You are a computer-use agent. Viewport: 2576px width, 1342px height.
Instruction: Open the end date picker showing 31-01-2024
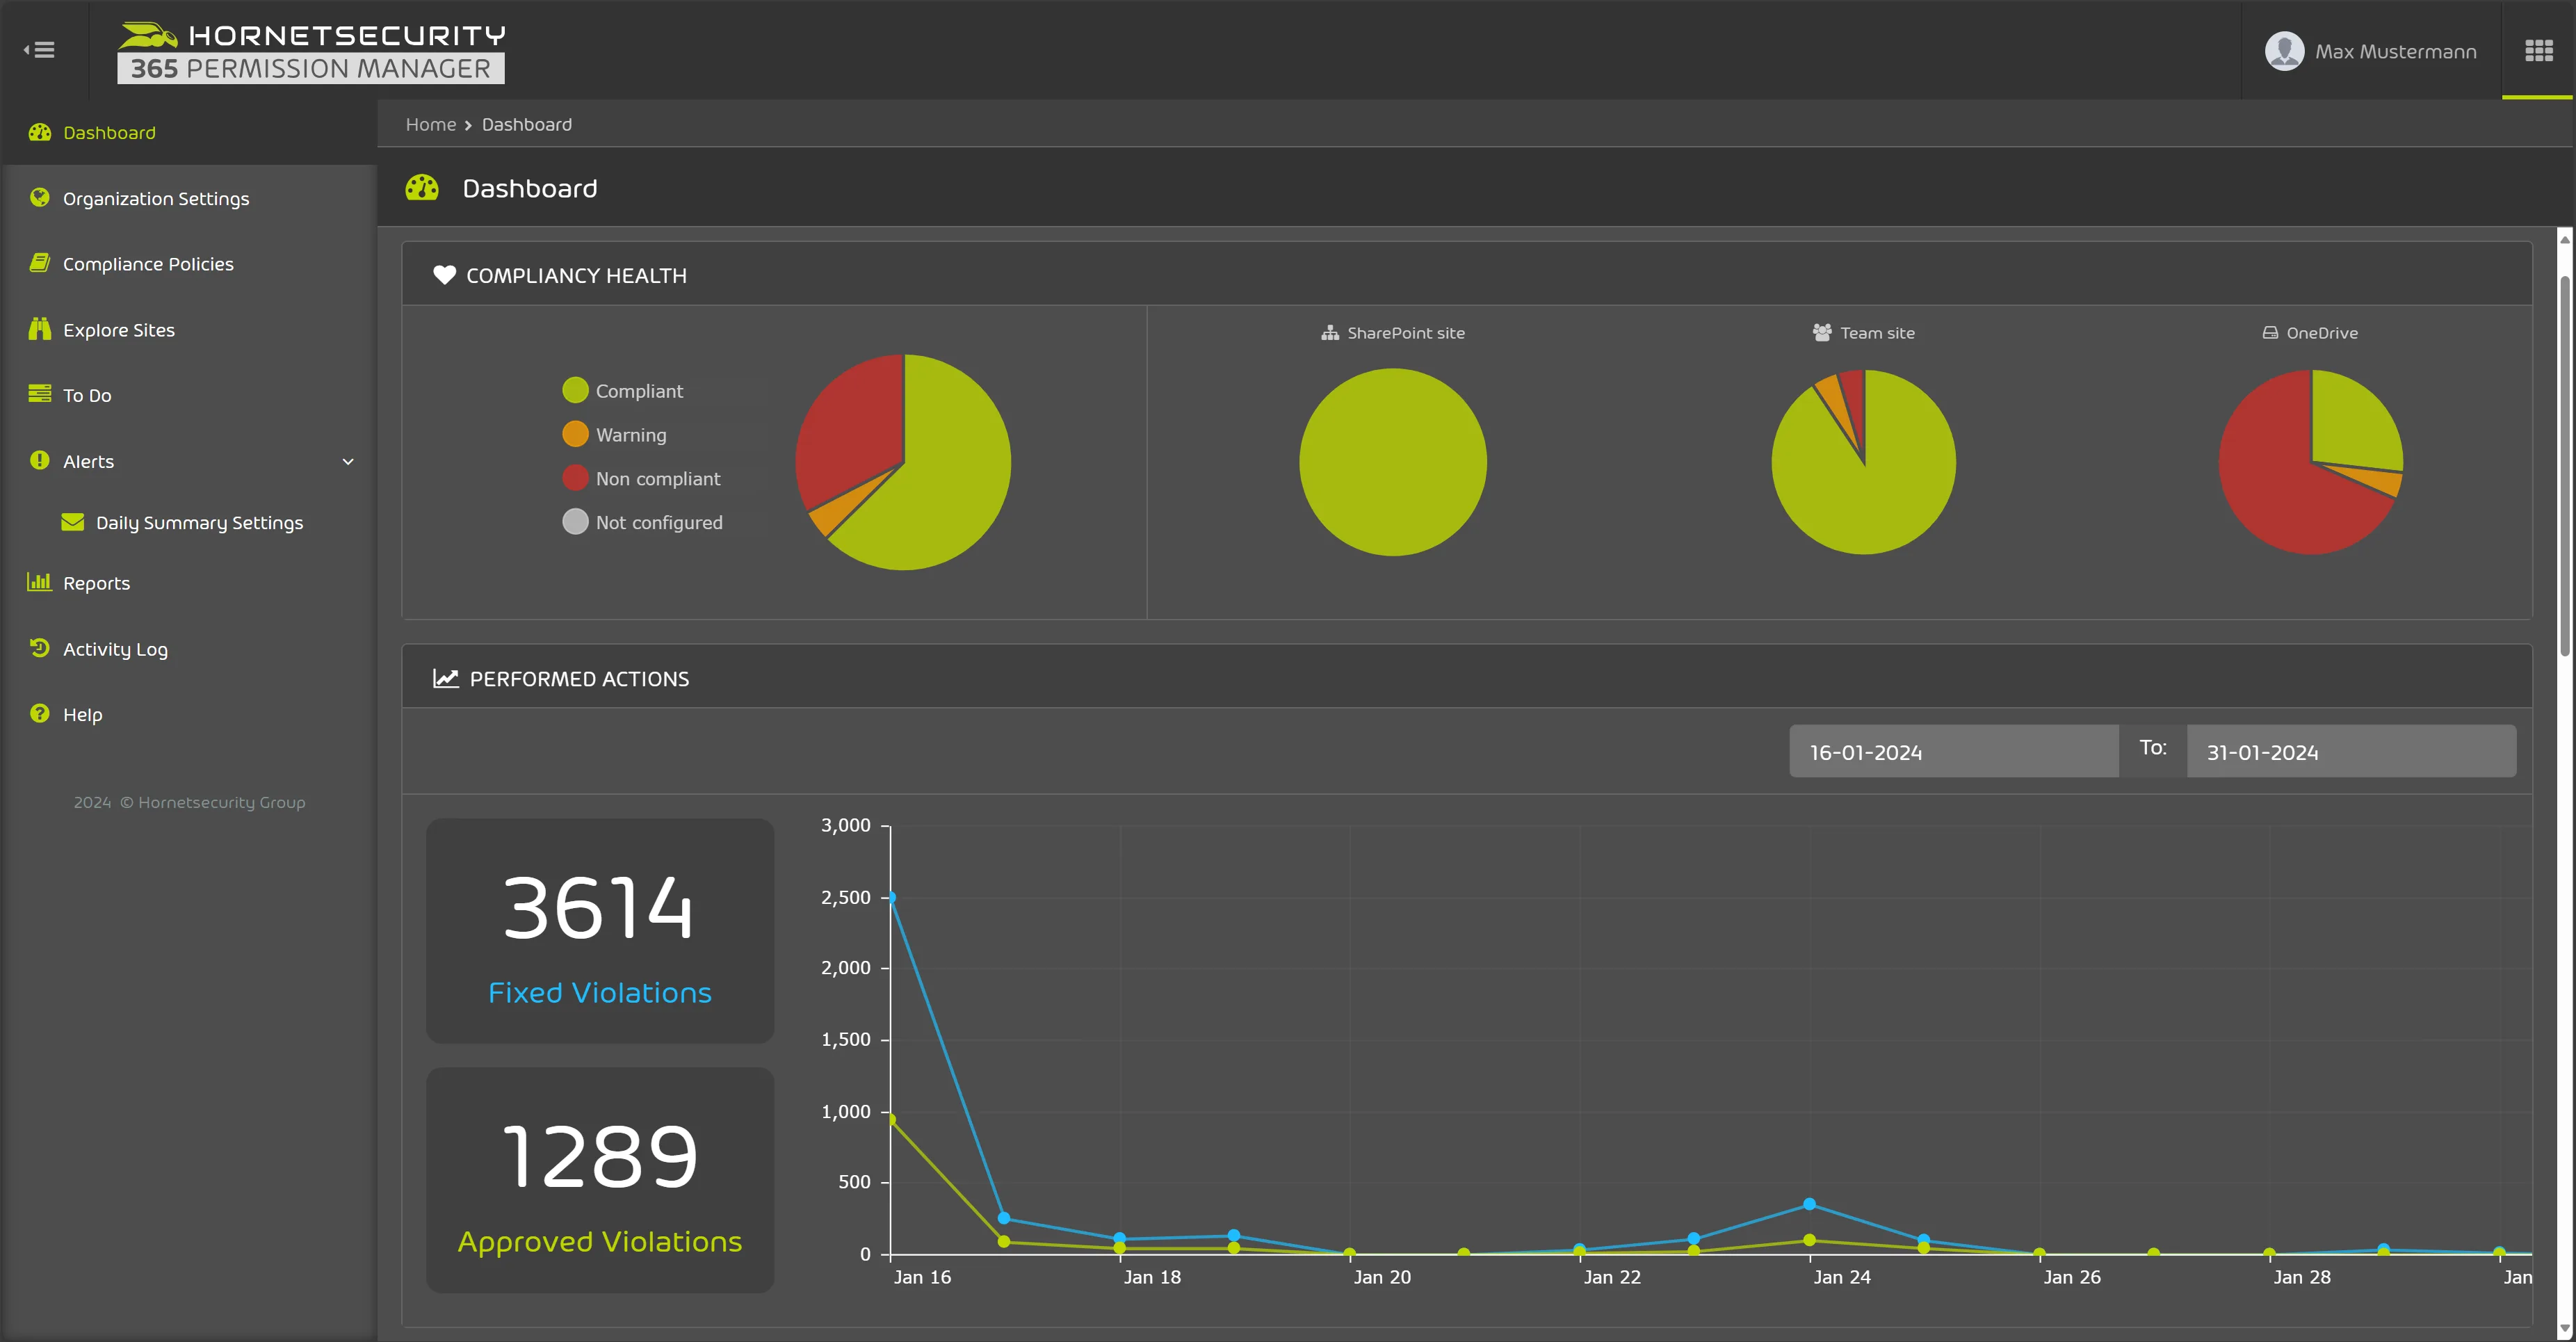[x=2351, y=751]
